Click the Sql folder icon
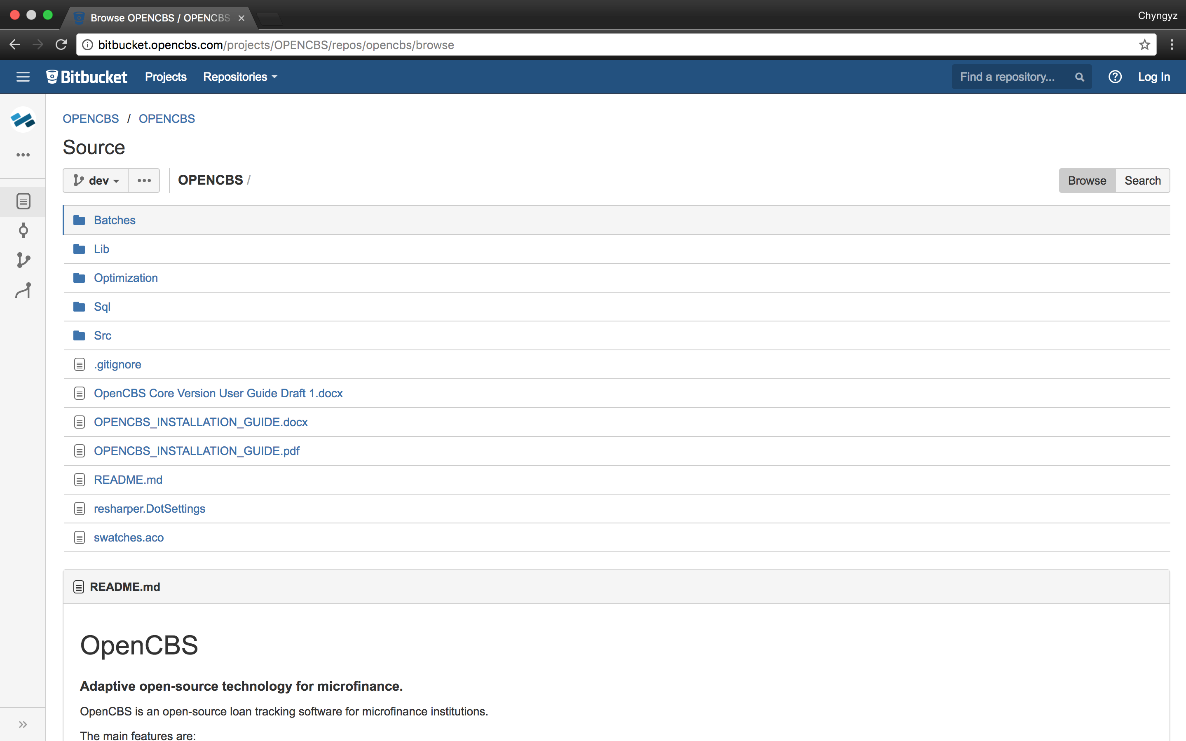 (x=79, y=307)
